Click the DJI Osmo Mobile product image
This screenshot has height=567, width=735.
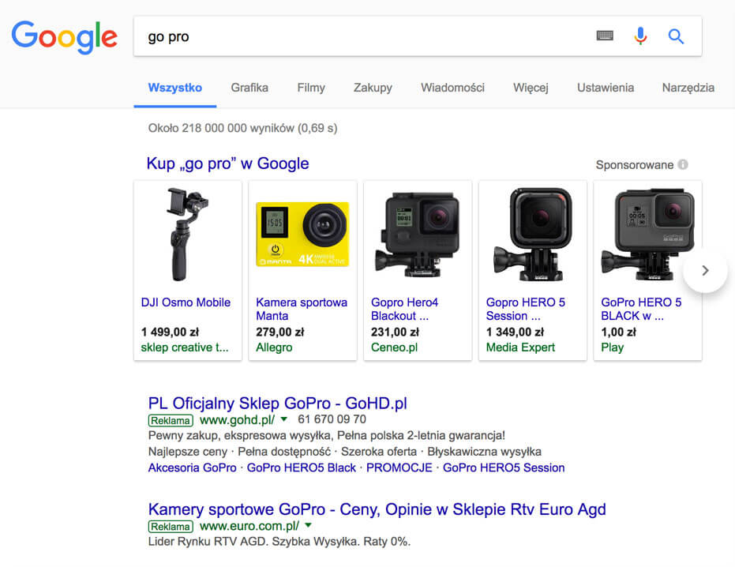tap(188, 235)
